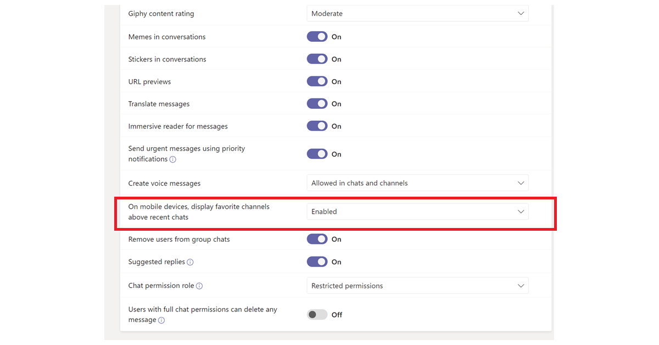
Task: Click the 'URL previews' label
Action: point(149,82)
